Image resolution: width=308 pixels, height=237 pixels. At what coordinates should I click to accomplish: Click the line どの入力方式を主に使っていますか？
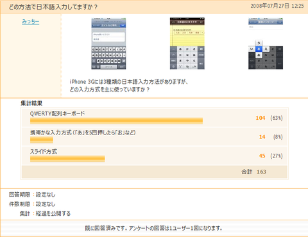(110, 90)
